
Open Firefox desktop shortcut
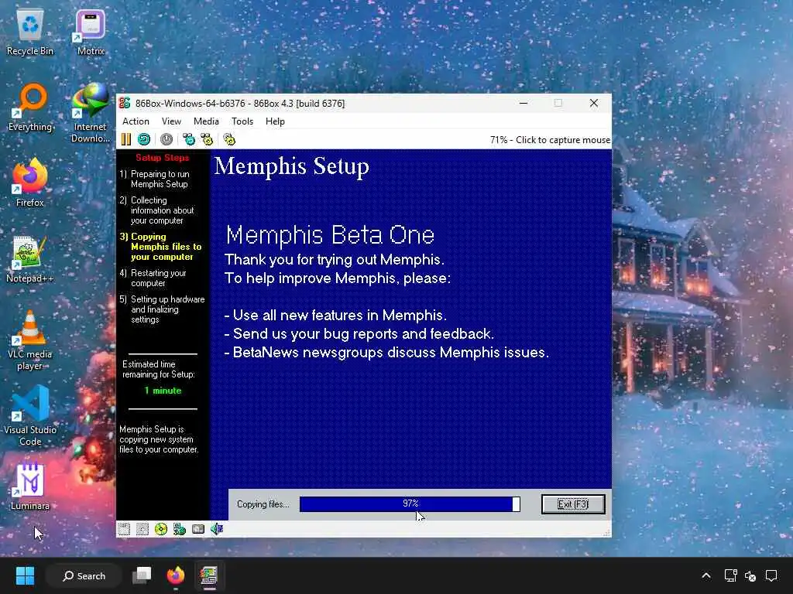click(30, 183)
